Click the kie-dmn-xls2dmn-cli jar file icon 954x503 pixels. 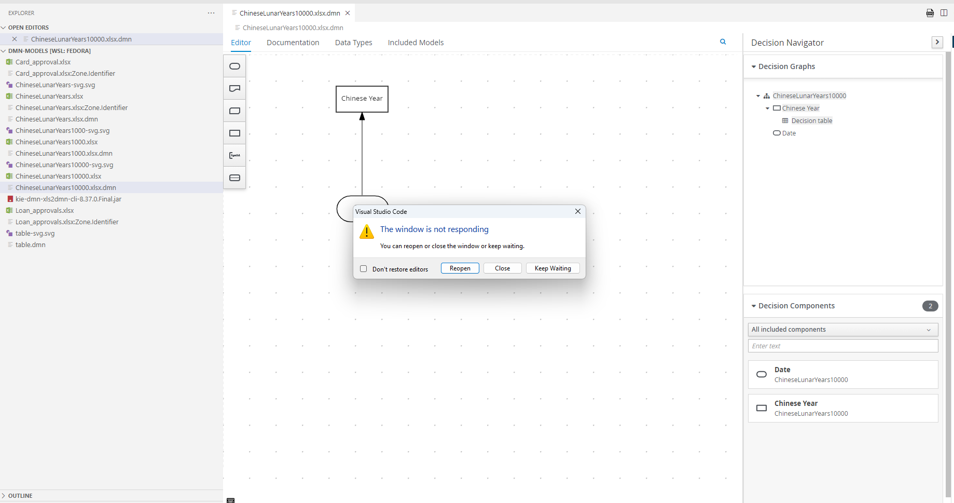(x=10, y=199)
